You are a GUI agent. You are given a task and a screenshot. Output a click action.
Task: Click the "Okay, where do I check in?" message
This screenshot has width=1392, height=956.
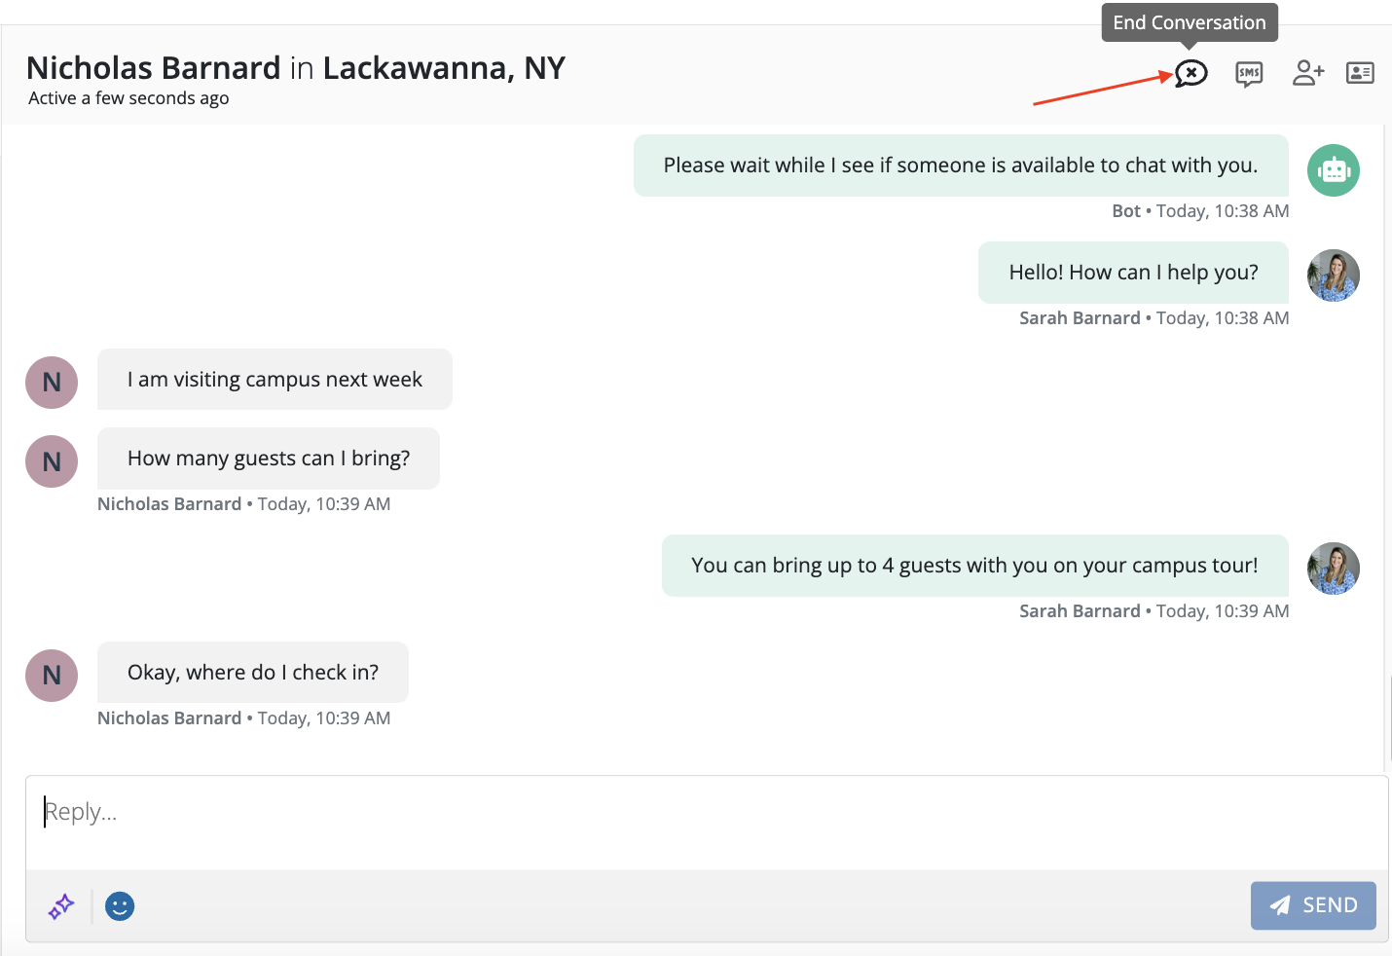pos(253,673)
